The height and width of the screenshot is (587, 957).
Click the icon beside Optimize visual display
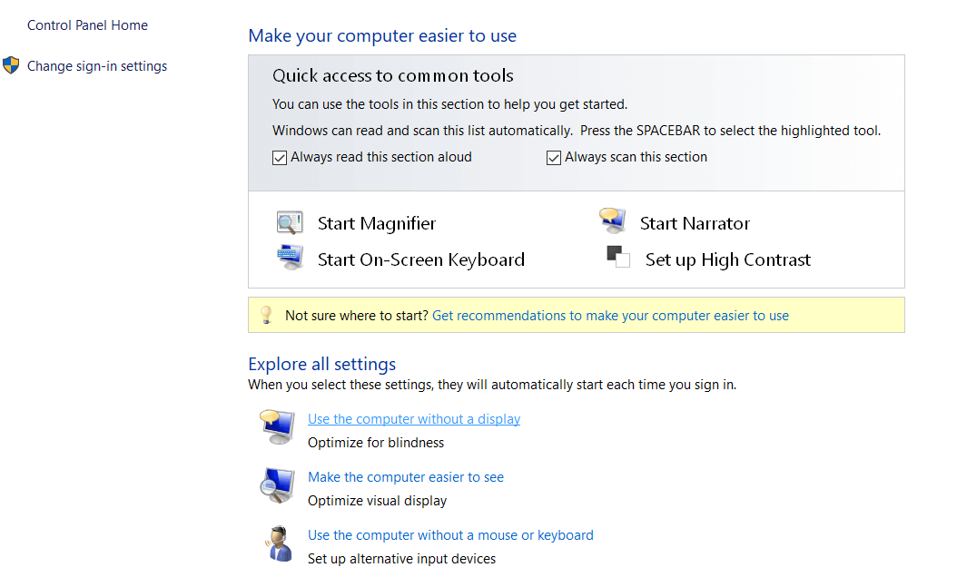[x=277, y=486]
